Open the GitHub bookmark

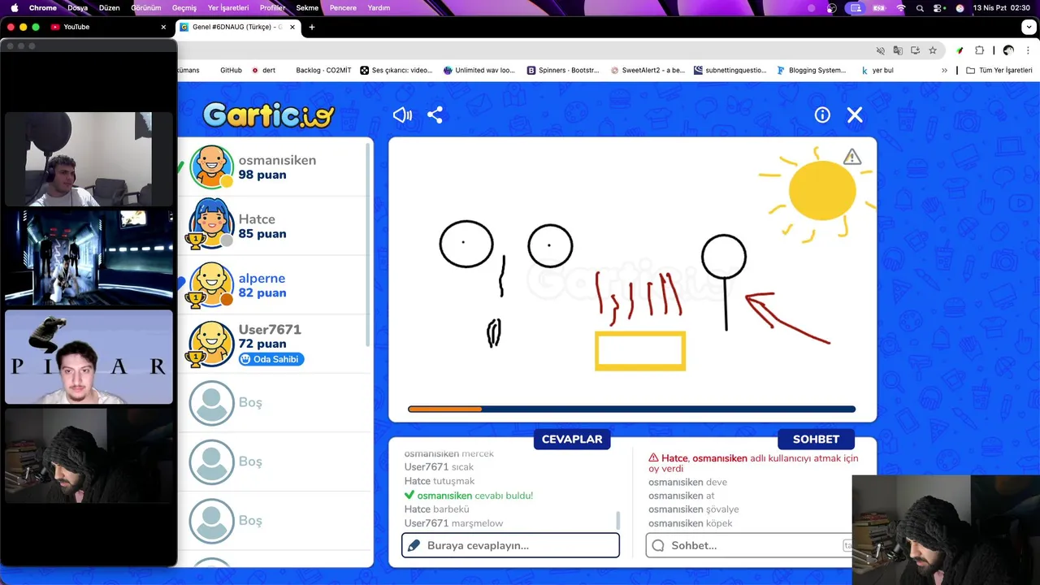tap(231, 71)
